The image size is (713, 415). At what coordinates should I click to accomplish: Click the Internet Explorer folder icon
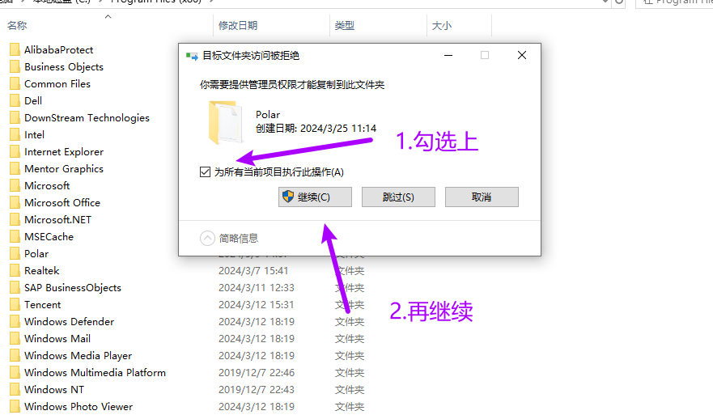click(x=15, y=152)
